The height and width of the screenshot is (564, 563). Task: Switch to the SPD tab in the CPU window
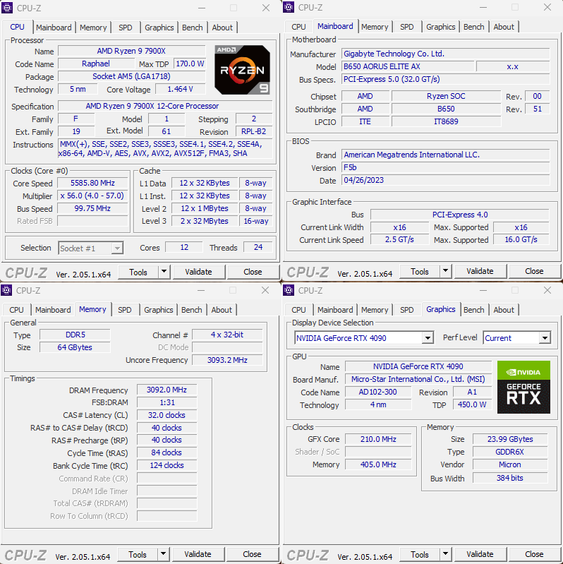coord(126,28)
